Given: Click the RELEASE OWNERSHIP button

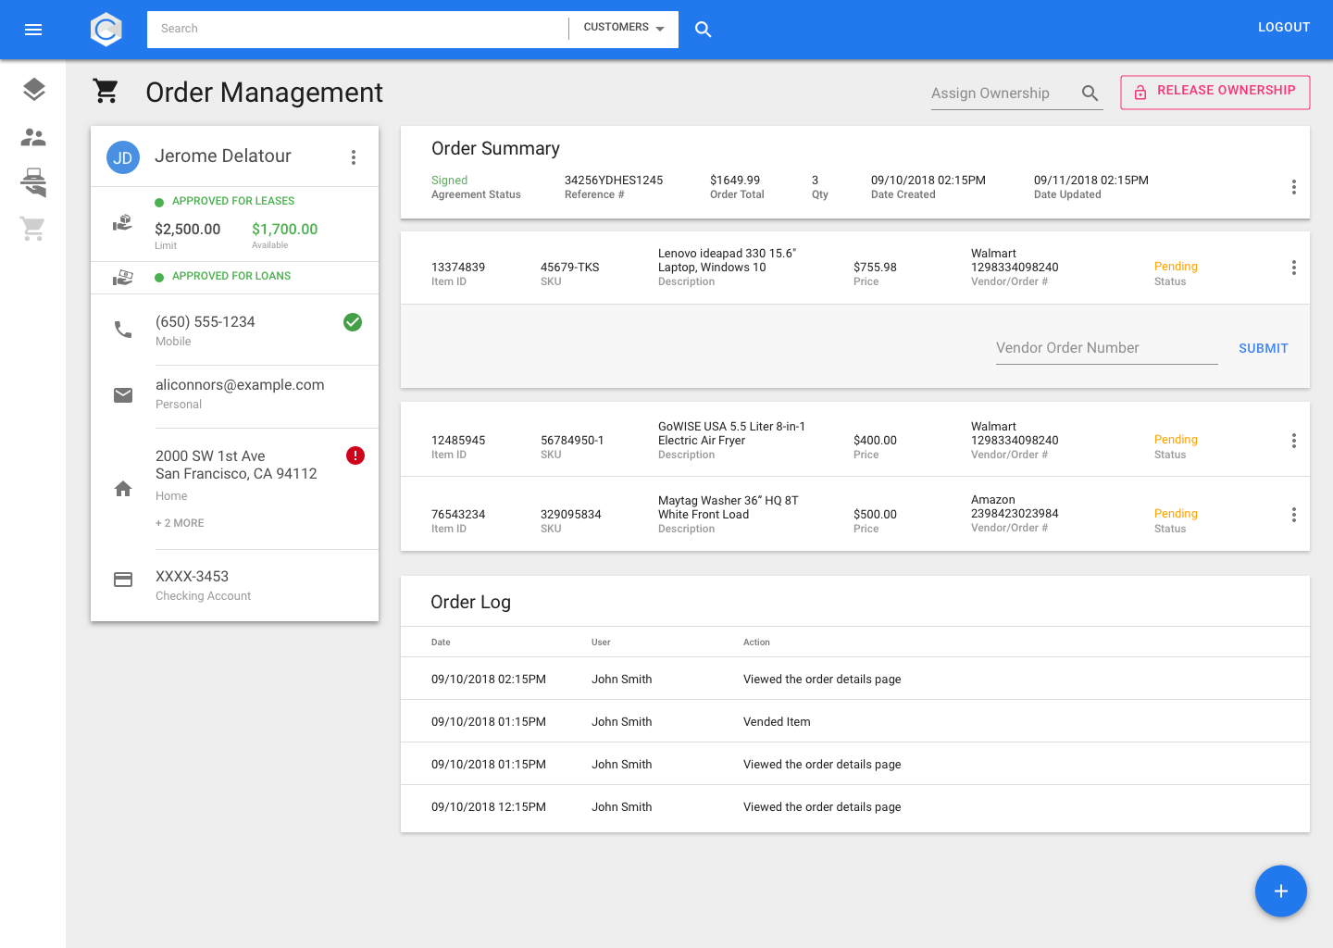Looking at the screenshot, I should 1215,92.
